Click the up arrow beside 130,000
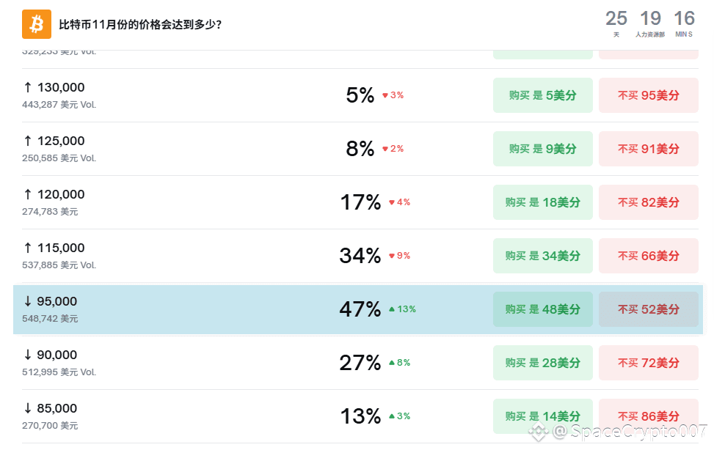The height and width of the screenshot is (450, 714). [28, 87]
